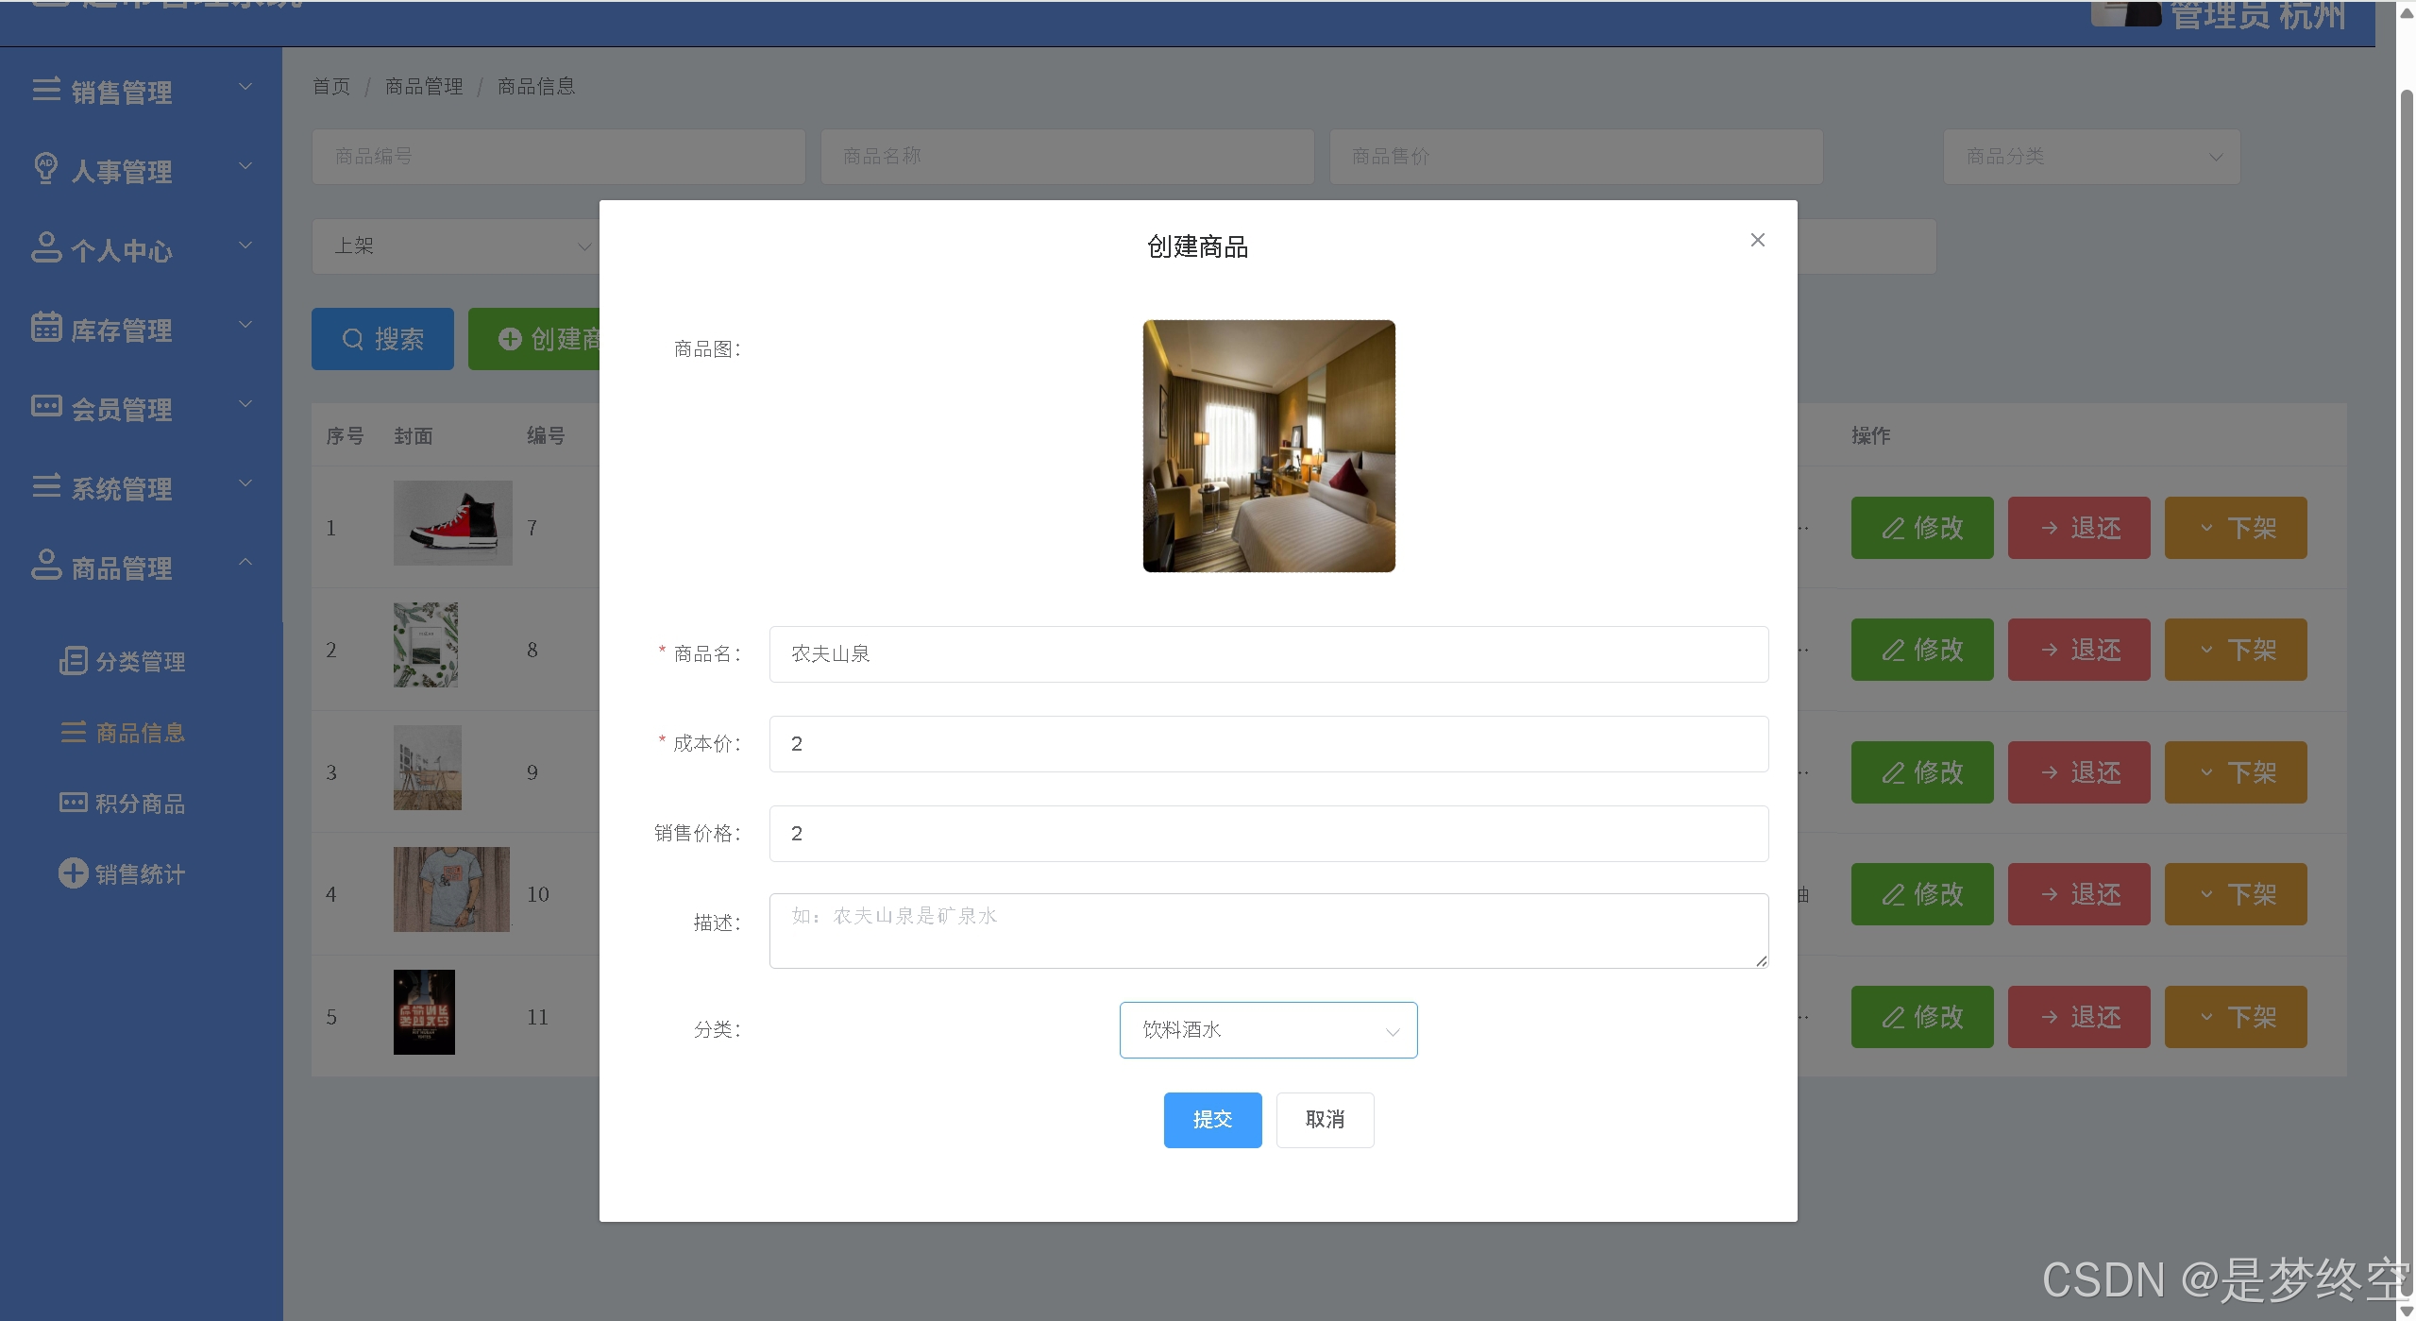Click the 销售统计 plus circle icon
2416x1321 pixels.
pyautogui.click(x=73, y=872)
